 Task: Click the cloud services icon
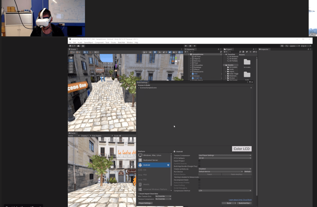pos(78,46)
